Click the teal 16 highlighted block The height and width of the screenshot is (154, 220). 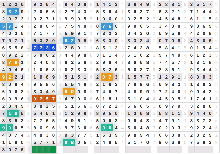coord(13,113)
